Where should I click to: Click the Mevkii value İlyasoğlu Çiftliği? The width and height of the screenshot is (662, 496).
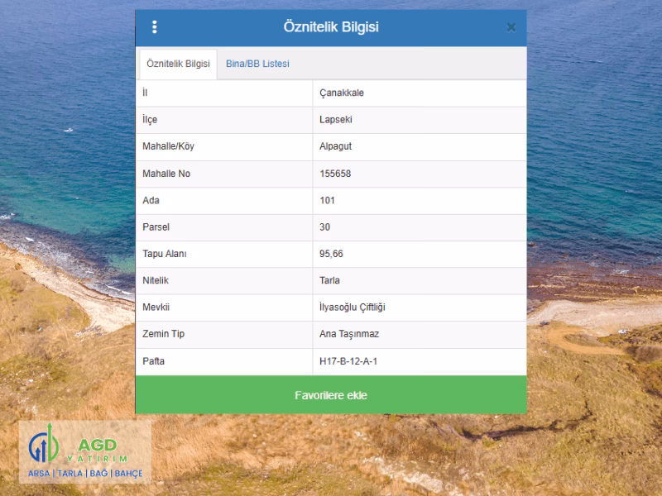tap(353, 308)
